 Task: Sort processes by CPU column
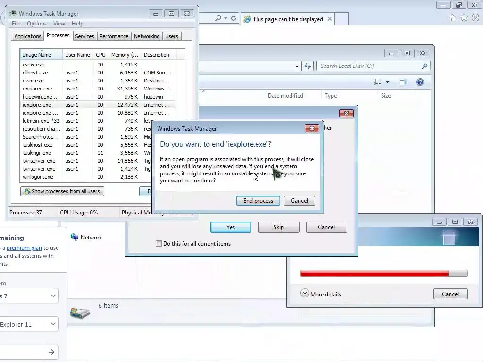pyautogui.click(x=100, y=55)
